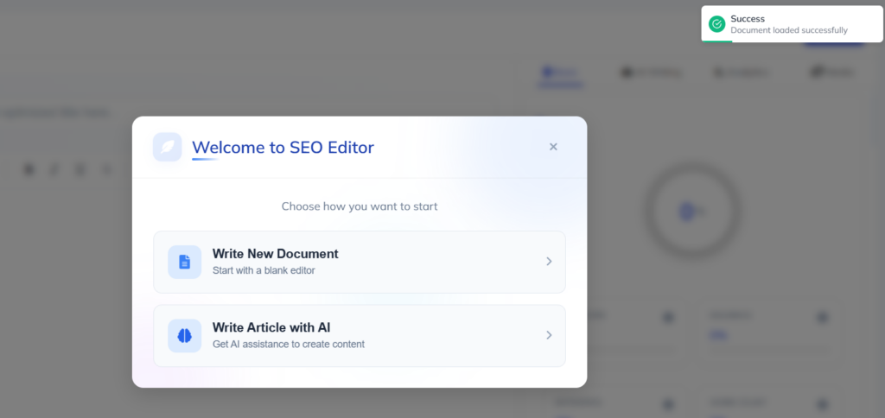Screen dimensions: 885x418
Task: Click the Welcome to SEO Editor heading
Action: (x=283, y=147)
